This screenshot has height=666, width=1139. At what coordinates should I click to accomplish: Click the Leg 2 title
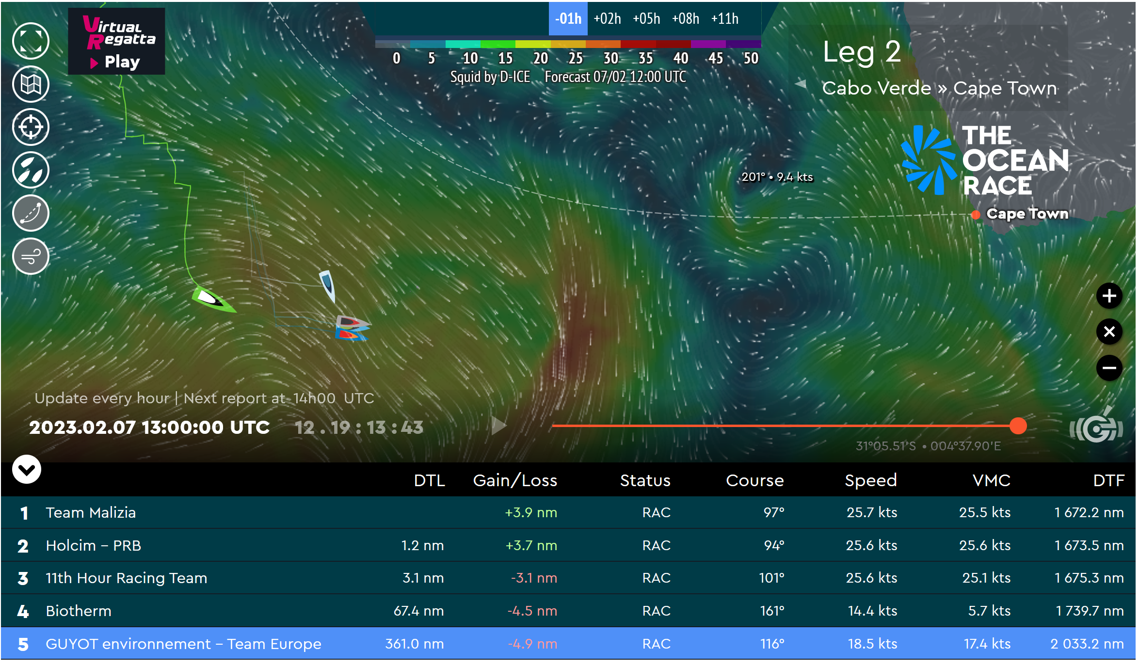pyautogui.click(x=862, y=51)
